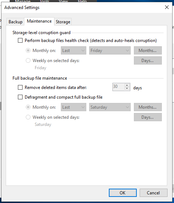This screenshot has width=174, height=203.
Task: Choose Weekly on selected days for defragment
Action: coord(28,117)
